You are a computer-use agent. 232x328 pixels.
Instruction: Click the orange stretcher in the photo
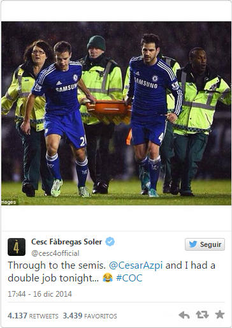(109, 112)
